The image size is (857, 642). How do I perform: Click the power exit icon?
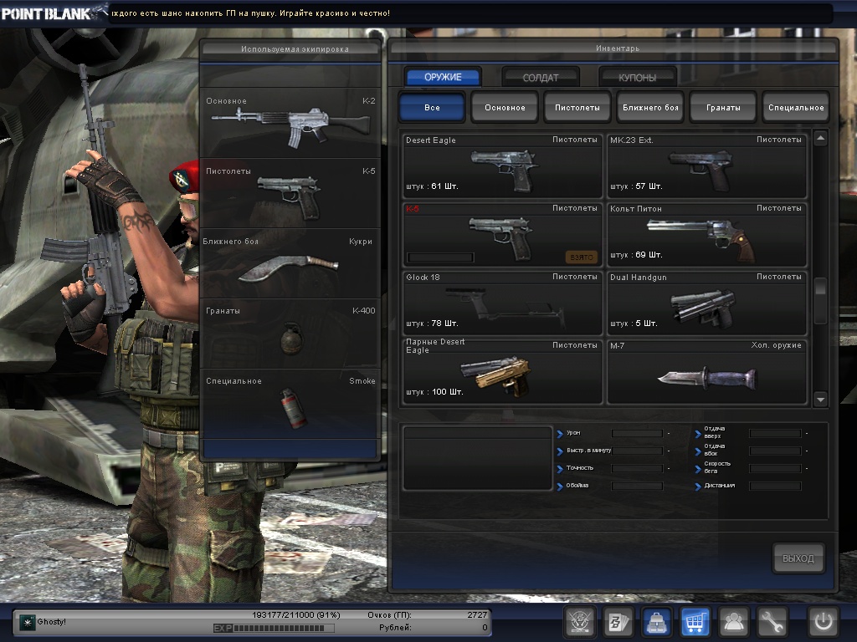(824, 621)
